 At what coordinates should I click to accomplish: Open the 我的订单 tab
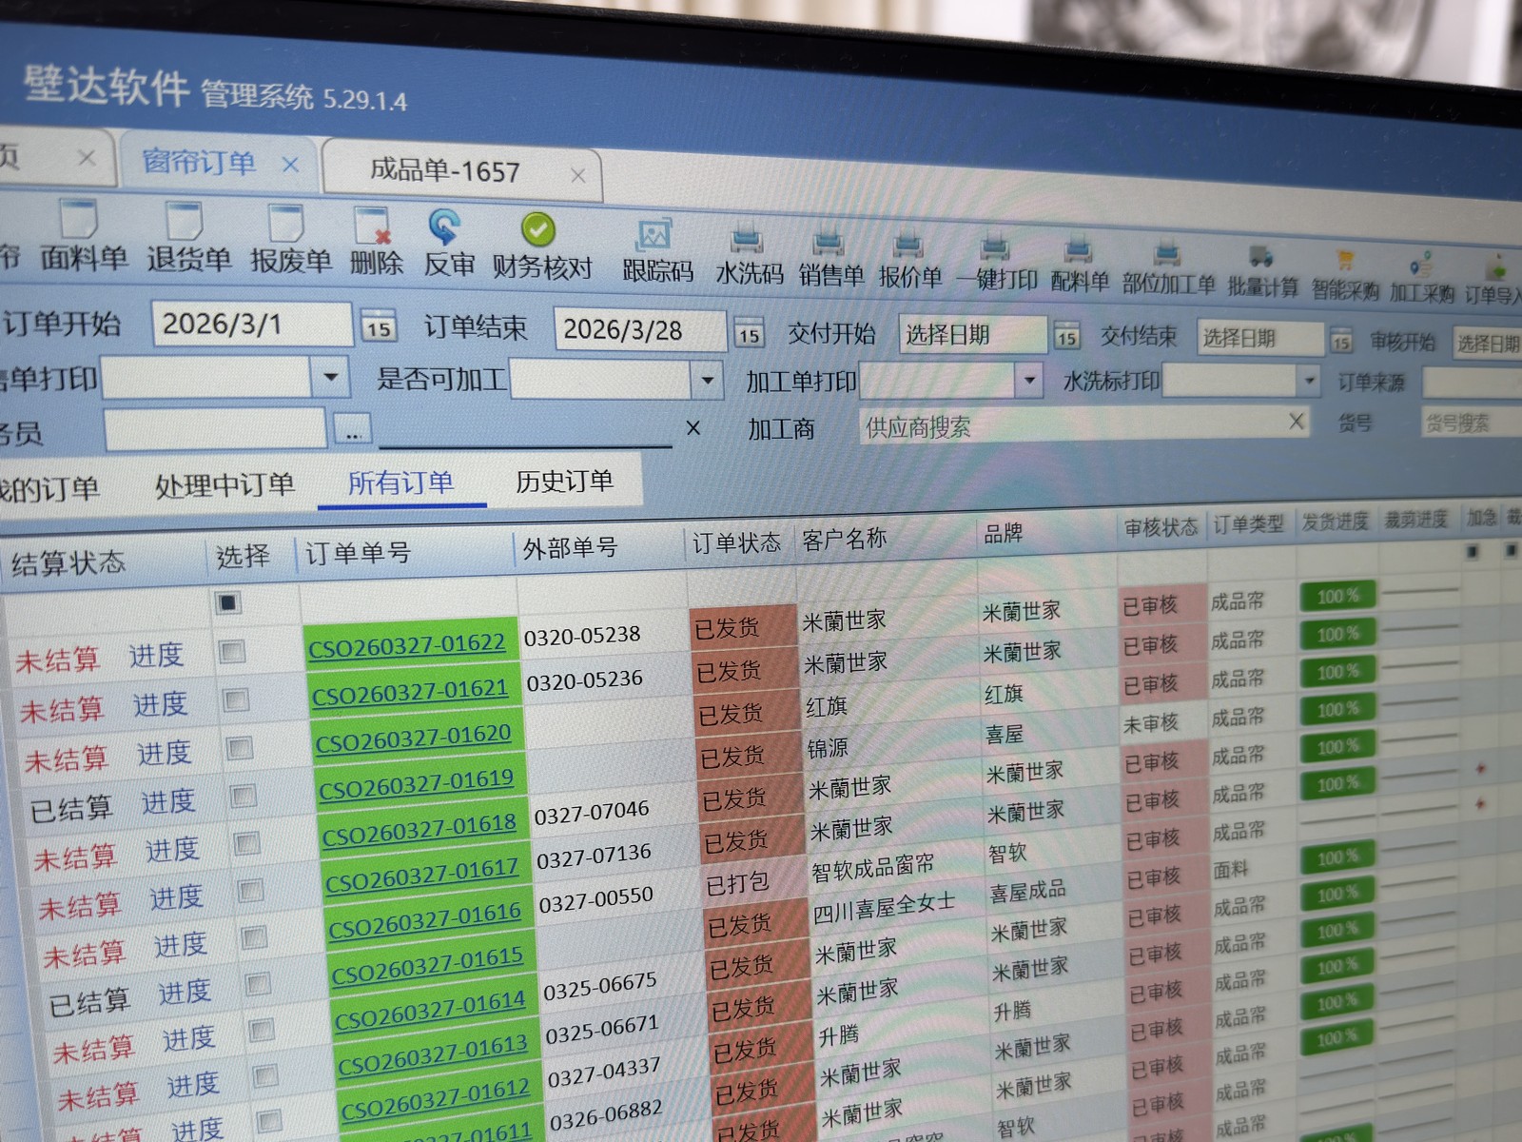click(x=48, y=489)
